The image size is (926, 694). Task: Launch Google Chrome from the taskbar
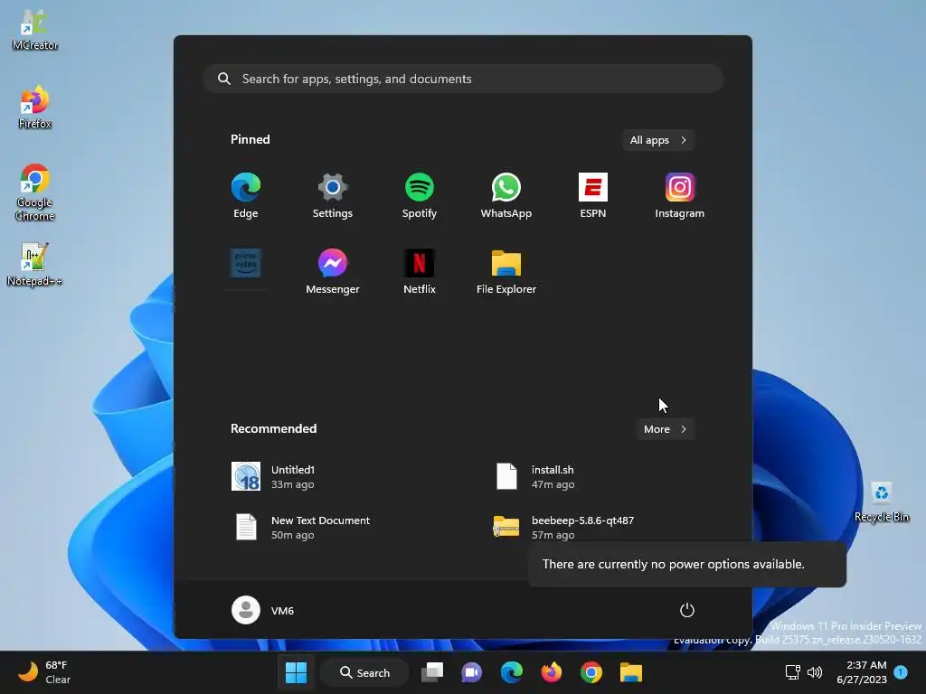click(x=591, y=672)
